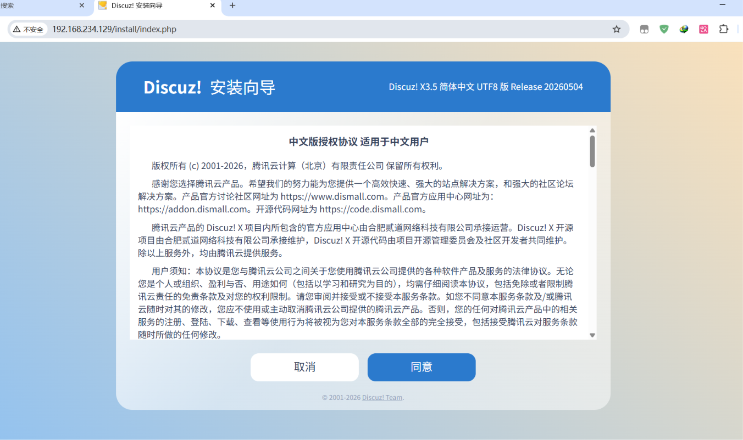Click the 版权所有 (c) 2001-2026 paragraph
743x440 pixels.
click(298, 166)
